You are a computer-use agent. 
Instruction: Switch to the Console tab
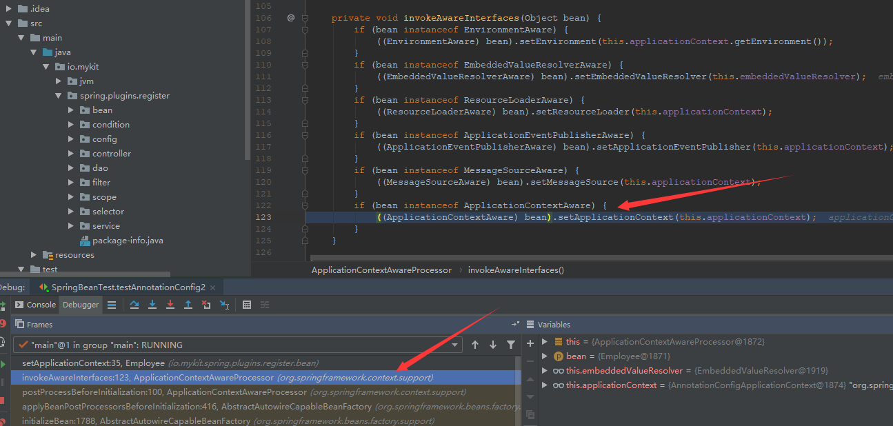tap(35, 305)
